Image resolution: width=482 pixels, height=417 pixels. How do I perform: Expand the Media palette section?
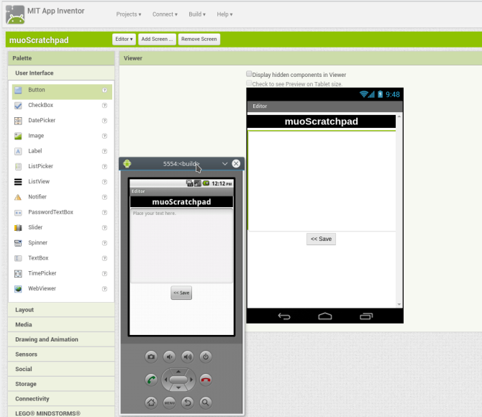[x=61, y=324]
